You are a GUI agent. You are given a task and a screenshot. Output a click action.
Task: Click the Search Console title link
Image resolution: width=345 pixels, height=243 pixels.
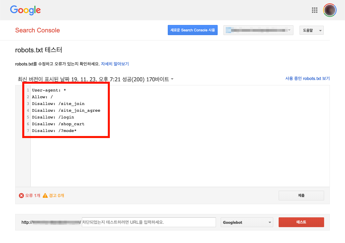[x=37, y=30]
